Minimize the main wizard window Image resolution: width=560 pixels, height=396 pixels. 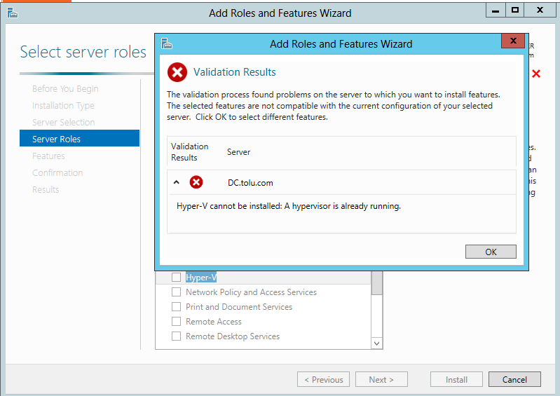(x=496, y=11)
